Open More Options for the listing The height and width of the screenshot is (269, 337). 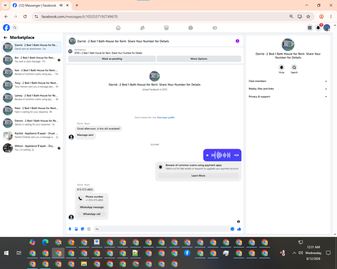[x=199, y=59]
